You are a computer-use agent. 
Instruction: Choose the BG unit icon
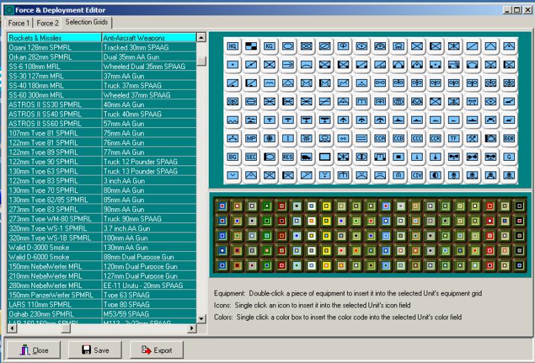(232, 157)
